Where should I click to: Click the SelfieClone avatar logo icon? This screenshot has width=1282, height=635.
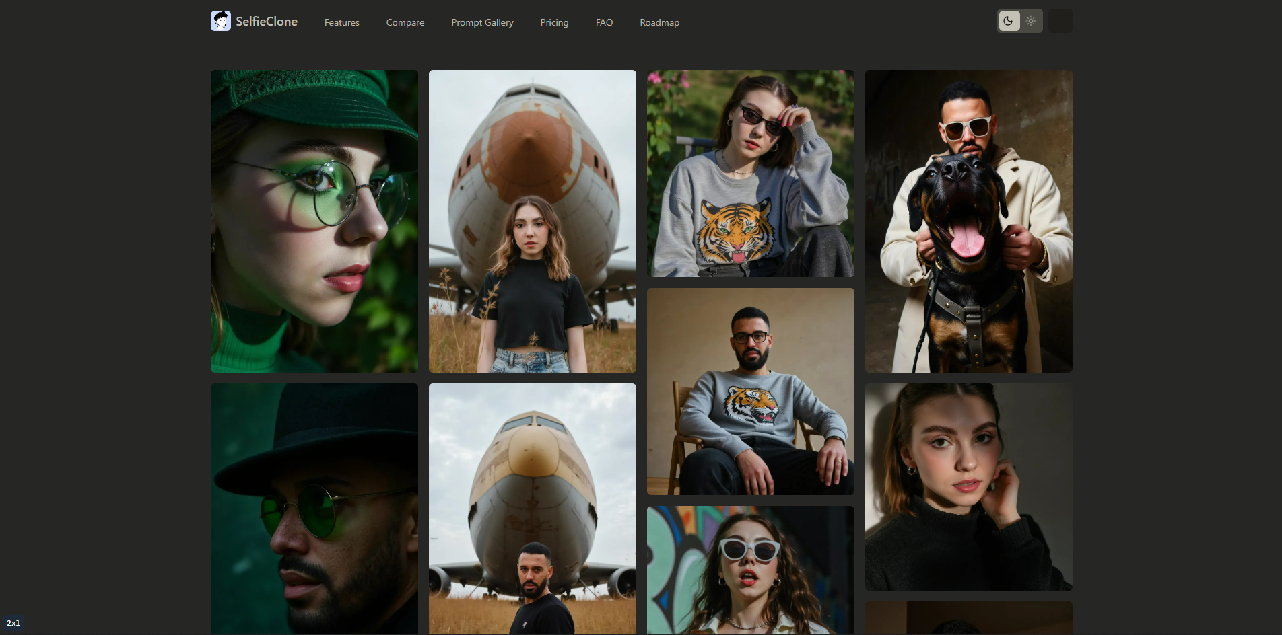click(x=221, y=21)
